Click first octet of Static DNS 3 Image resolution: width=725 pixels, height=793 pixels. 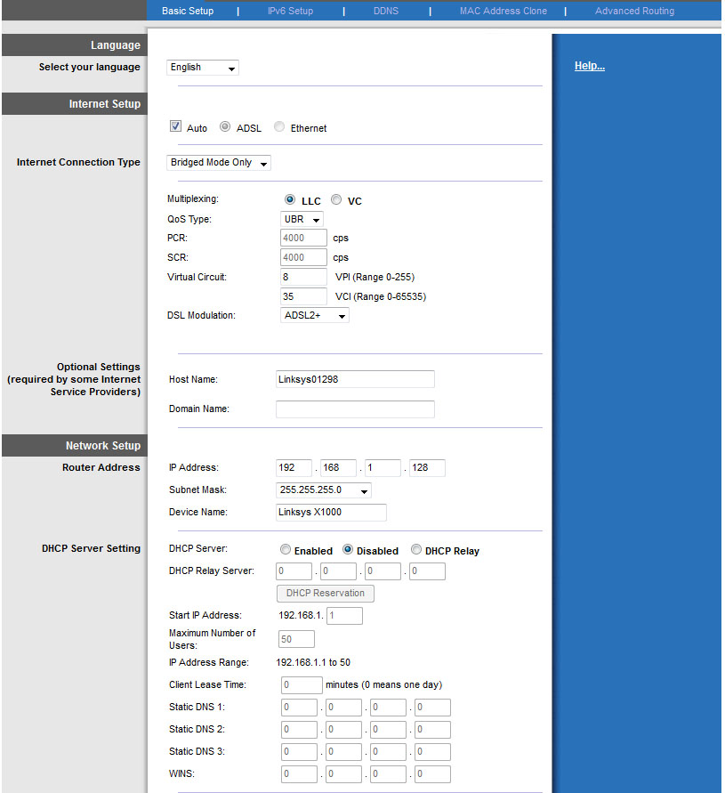(x=299, y=751)
